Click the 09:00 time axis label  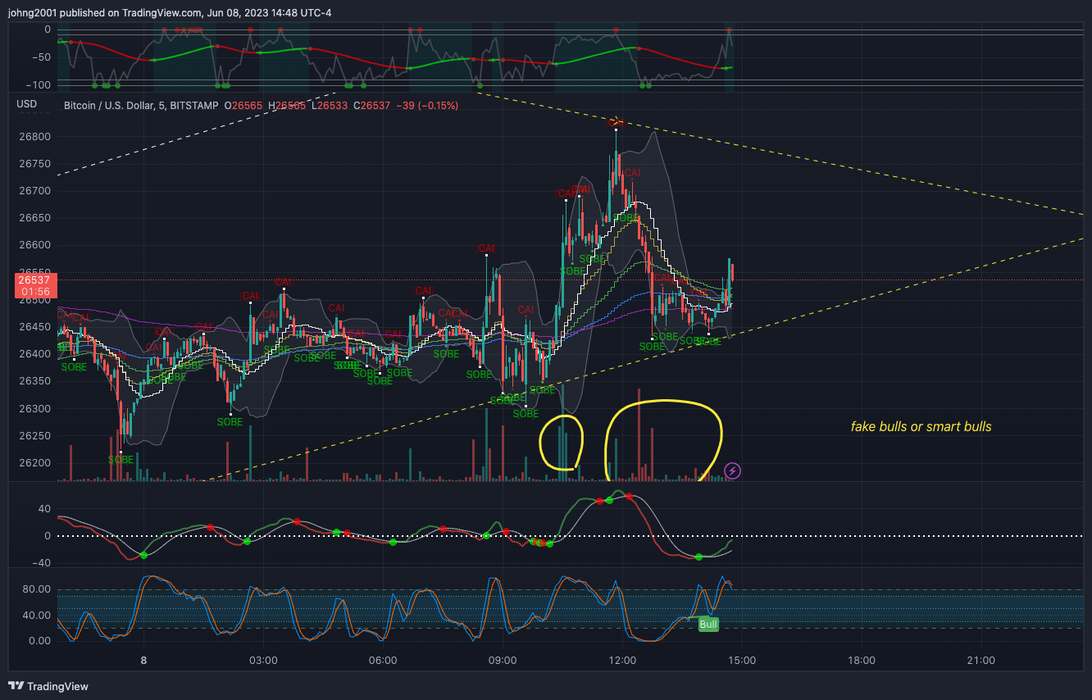[x=503, y=661]
